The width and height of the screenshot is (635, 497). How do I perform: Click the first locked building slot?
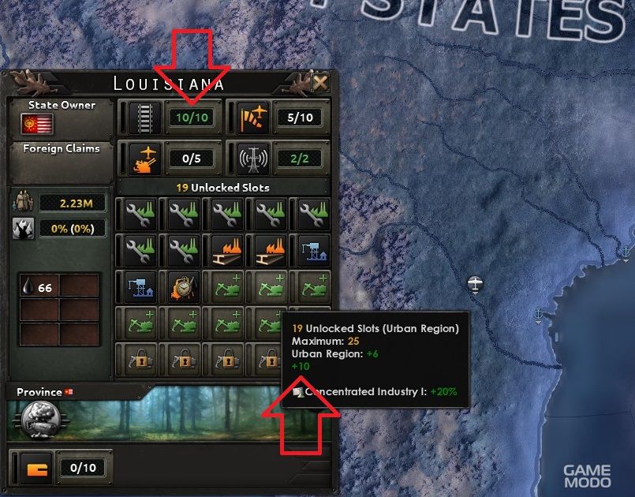[140, 359]
